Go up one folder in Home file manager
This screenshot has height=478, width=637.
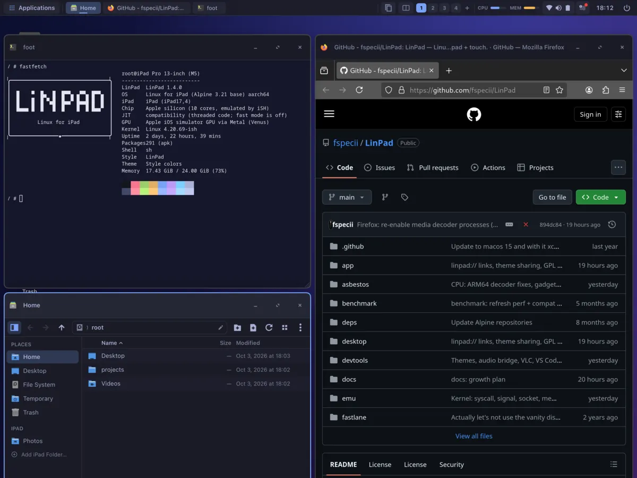(62, 328)
